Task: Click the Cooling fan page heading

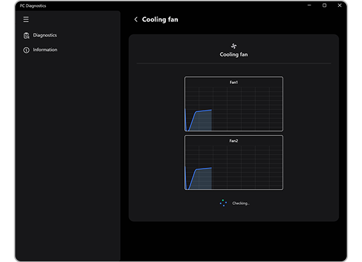Action: tap(160, 20)
